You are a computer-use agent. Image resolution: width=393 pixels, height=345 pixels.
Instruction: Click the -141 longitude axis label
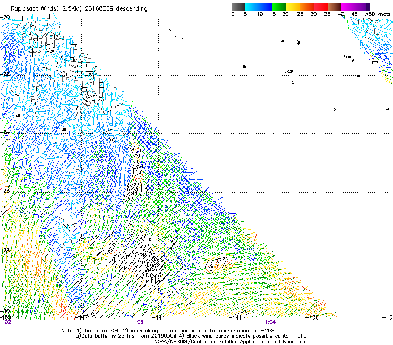pyautogui.click(x=235, y=317)
